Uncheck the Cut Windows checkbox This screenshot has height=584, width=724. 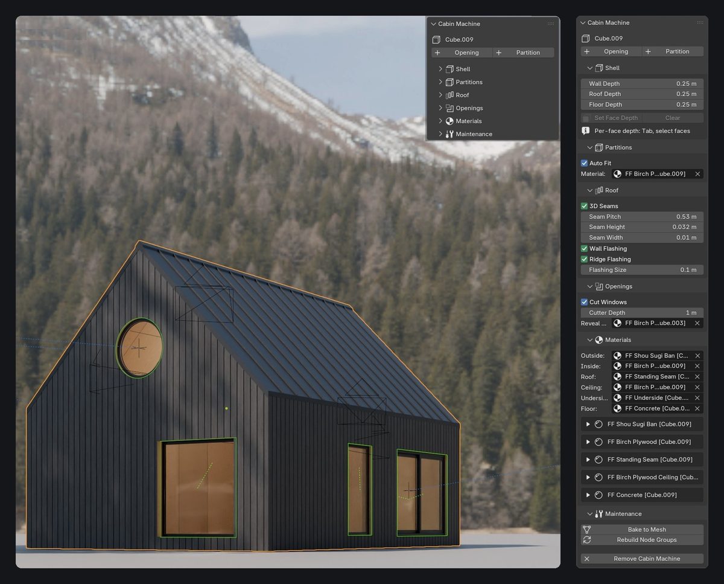[584, 302]
